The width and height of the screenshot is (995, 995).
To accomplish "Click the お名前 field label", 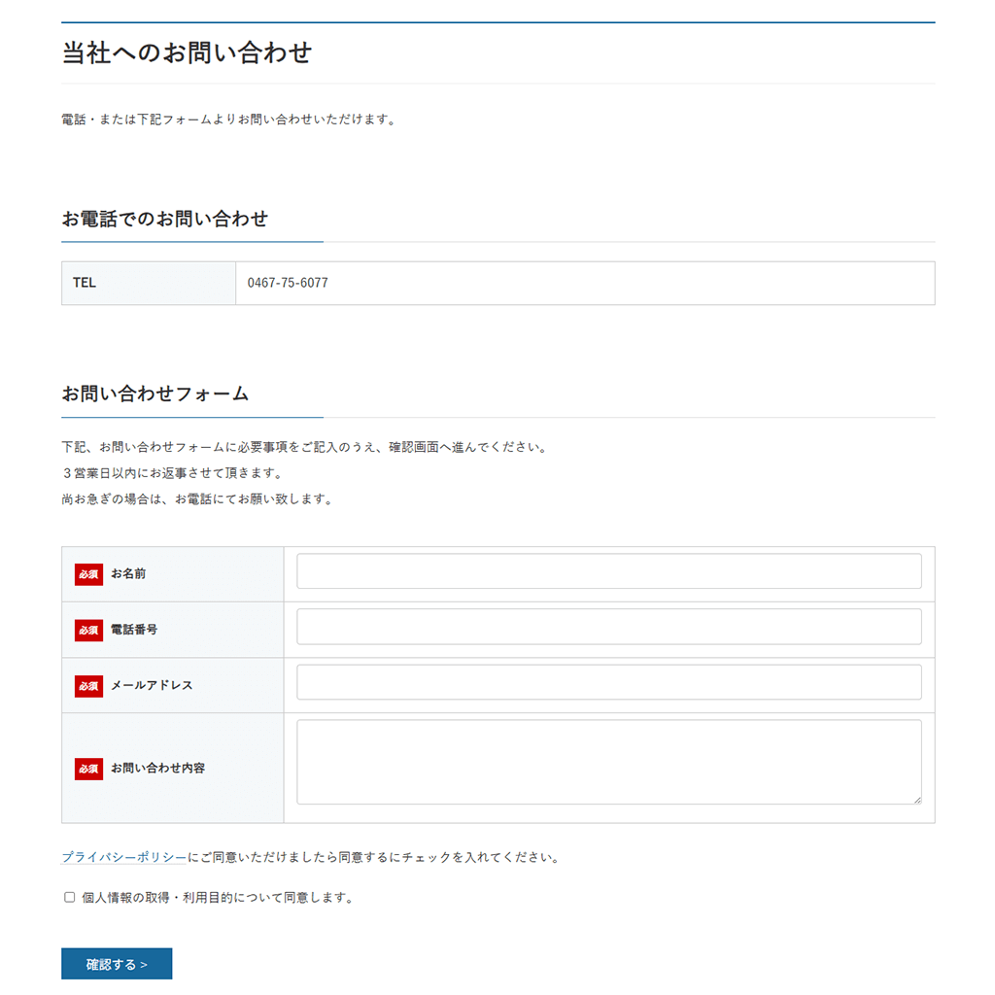I will (128, 573).
